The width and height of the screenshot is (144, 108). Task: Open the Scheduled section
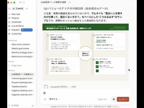[x=16, y=22]
